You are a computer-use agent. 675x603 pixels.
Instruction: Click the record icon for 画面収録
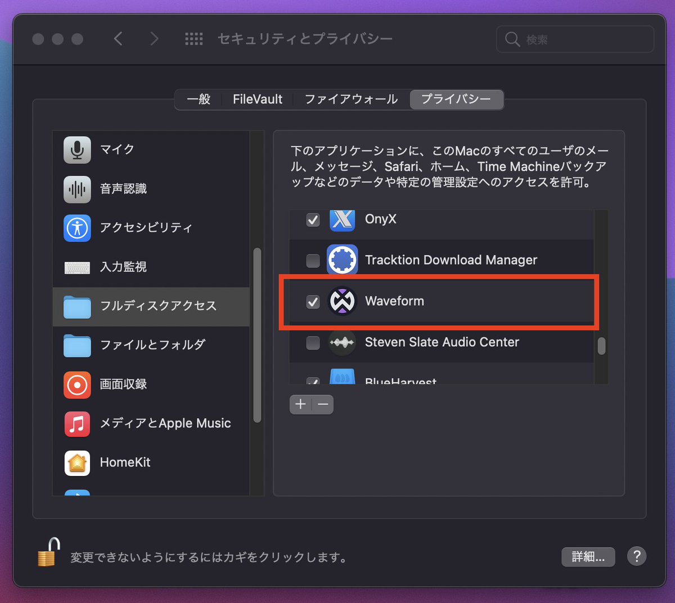pos(77,384)
